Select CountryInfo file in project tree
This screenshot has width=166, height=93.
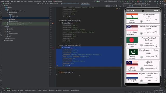(14, 16)
